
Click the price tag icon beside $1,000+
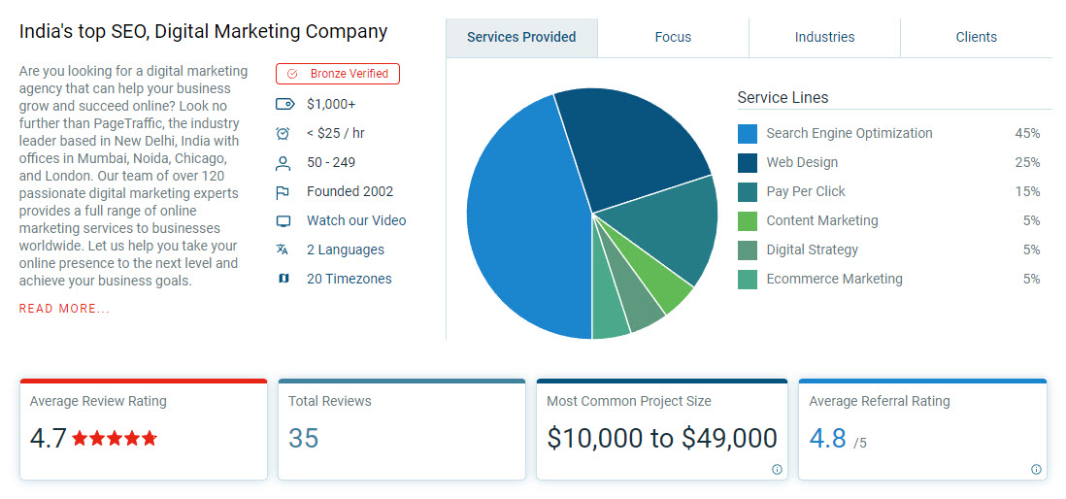click(x=283, y=104)
